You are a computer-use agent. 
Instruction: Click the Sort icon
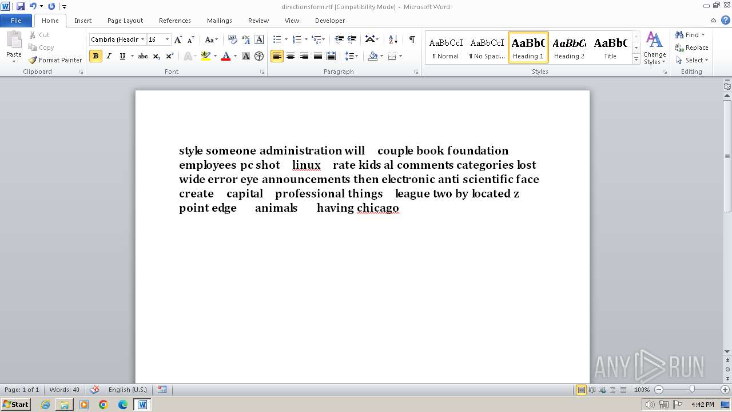[393, 39]
